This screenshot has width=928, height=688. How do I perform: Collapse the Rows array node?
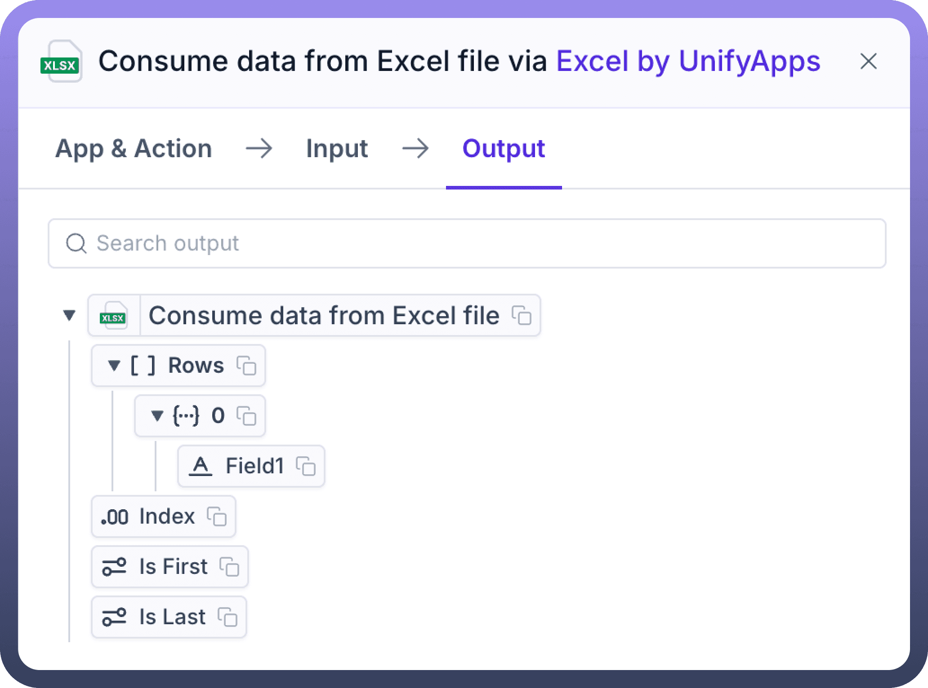(114, 366)
